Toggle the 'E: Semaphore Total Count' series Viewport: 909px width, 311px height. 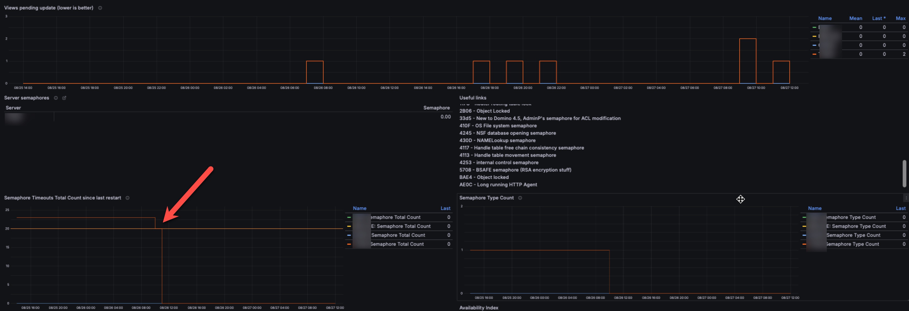coord(401,226)
